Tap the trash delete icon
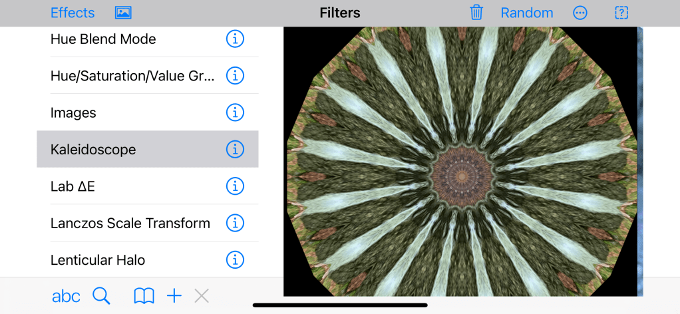Image resolution: width=680 pixels, height=314 pixels. [476, 13]
